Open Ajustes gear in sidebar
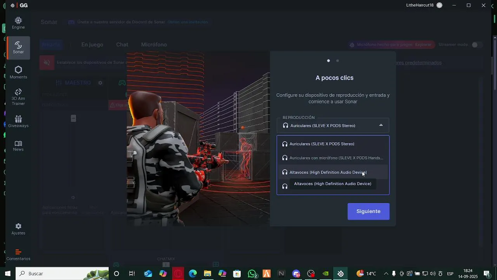This screenshot has height=280, width=497. pos(18,229)
